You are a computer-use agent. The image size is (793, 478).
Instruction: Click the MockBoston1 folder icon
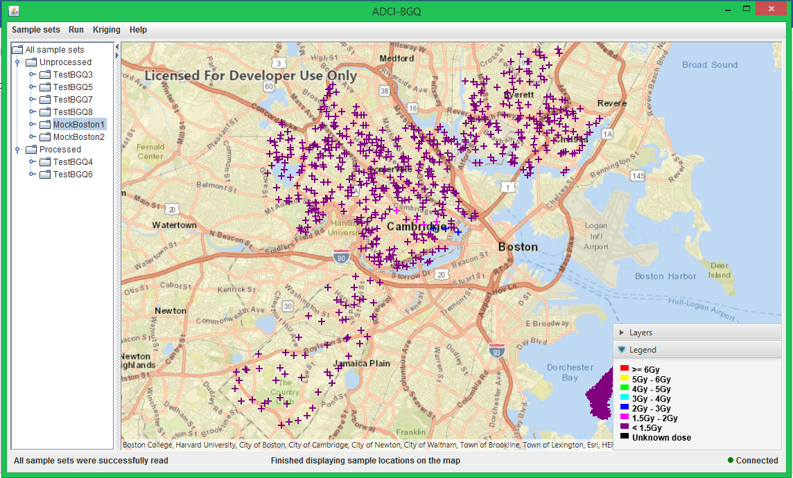(x=45, y=124)
